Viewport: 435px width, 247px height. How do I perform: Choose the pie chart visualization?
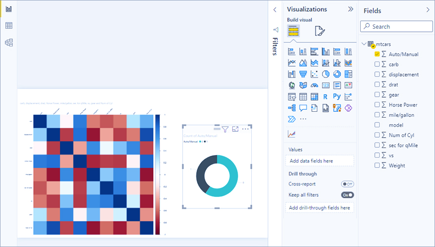326,74
